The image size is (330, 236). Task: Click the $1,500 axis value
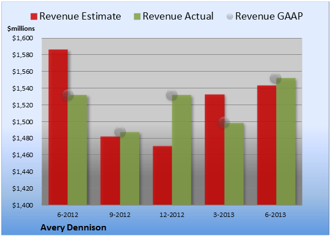point(22,122)
